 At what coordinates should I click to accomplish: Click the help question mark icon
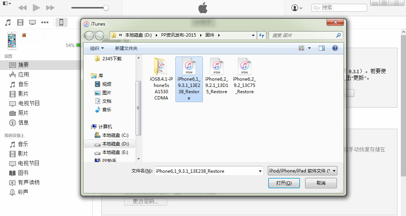click(335, 48)
